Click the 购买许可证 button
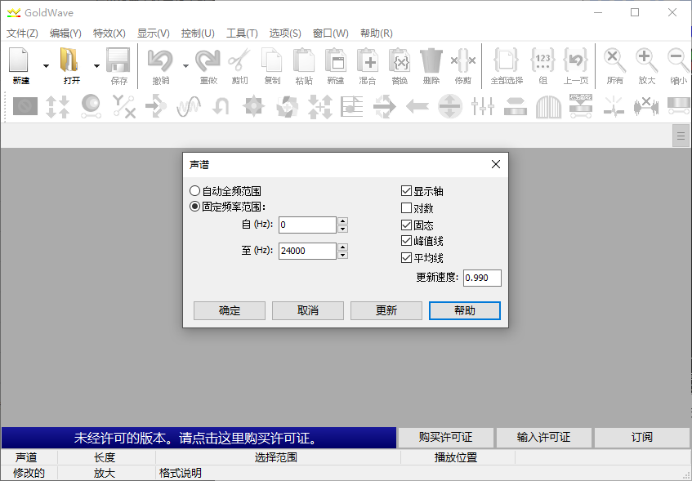Image resolution: width=692 pixels, height=481 pixels. [x=445, y=438]
